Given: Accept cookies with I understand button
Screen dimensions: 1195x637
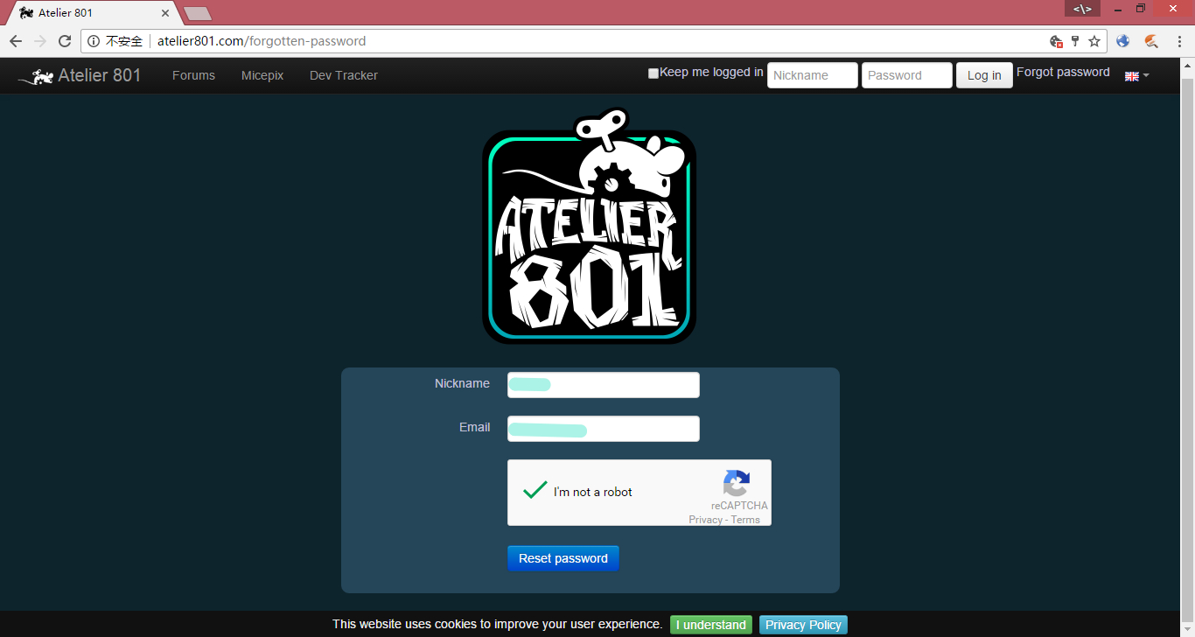Looking at the screenshot, I should (x=711, y=625).
